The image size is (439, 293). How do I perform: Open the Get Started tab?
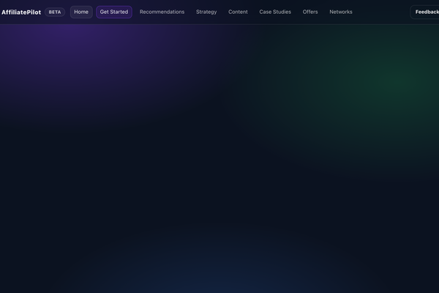(x=114, y=12)
